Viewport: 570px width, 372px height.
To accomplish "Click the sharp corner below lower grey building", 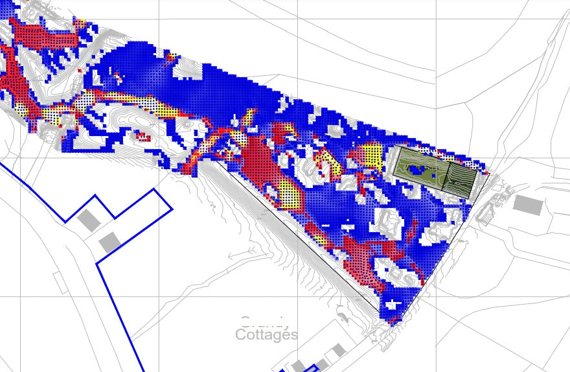I will pos(97,263).
